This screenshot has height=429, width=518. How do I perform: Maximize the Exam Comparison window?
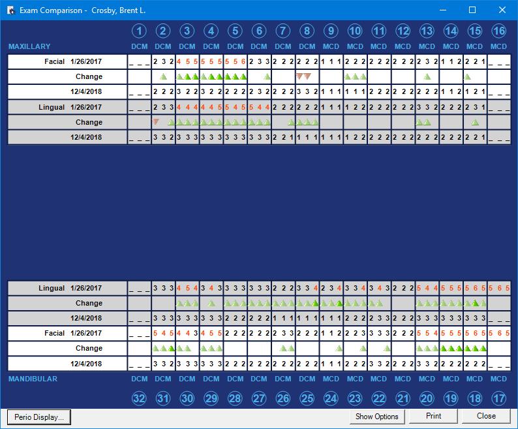tap(472, 10)
